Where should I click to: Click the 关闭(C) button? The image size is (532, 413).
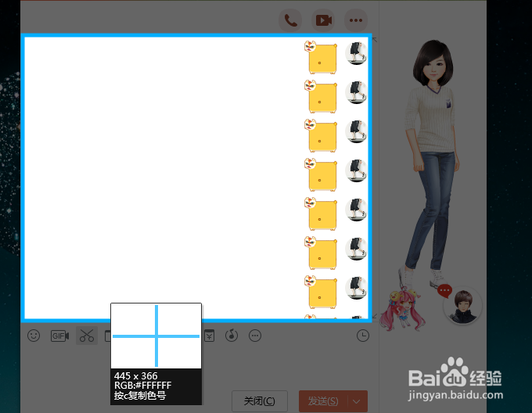[x=260, y=401]
